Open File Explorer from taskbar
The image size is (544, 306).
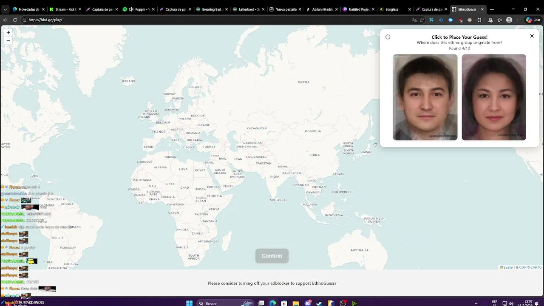click(296, 303)
